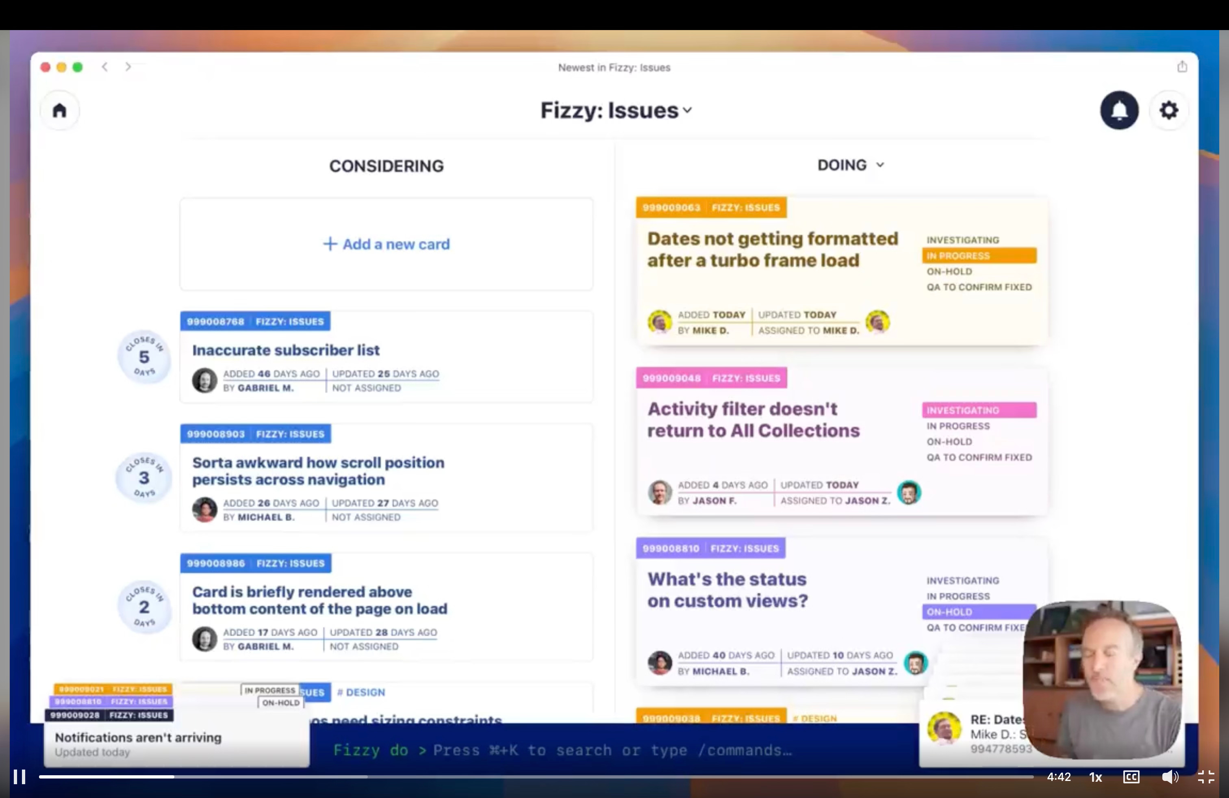This screenshot has height=798, width=1229.
Task: Set custom views card to Investigating
Action: [x=962, y=581]
